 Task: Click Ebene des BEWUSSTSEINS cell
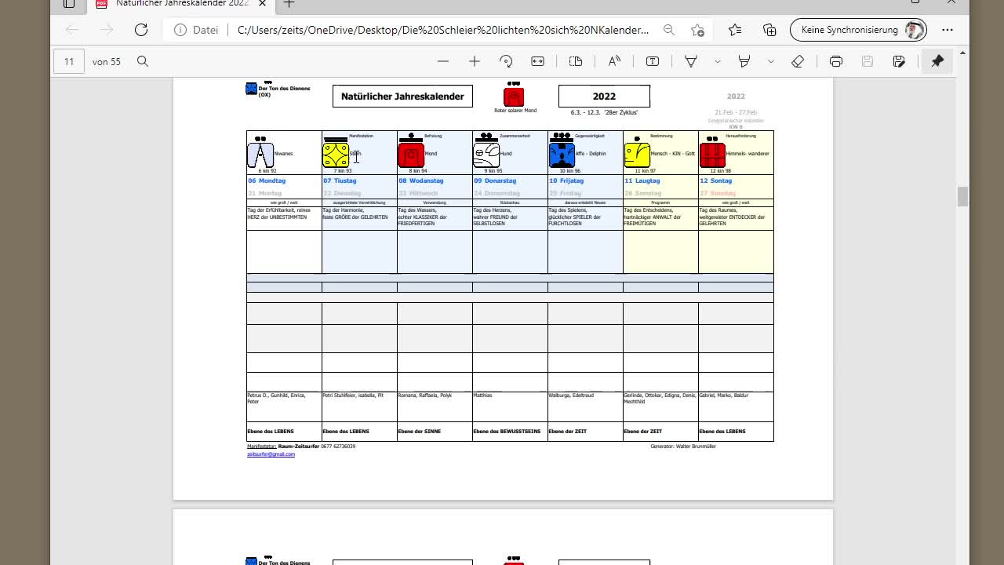[x=510, y=432]
